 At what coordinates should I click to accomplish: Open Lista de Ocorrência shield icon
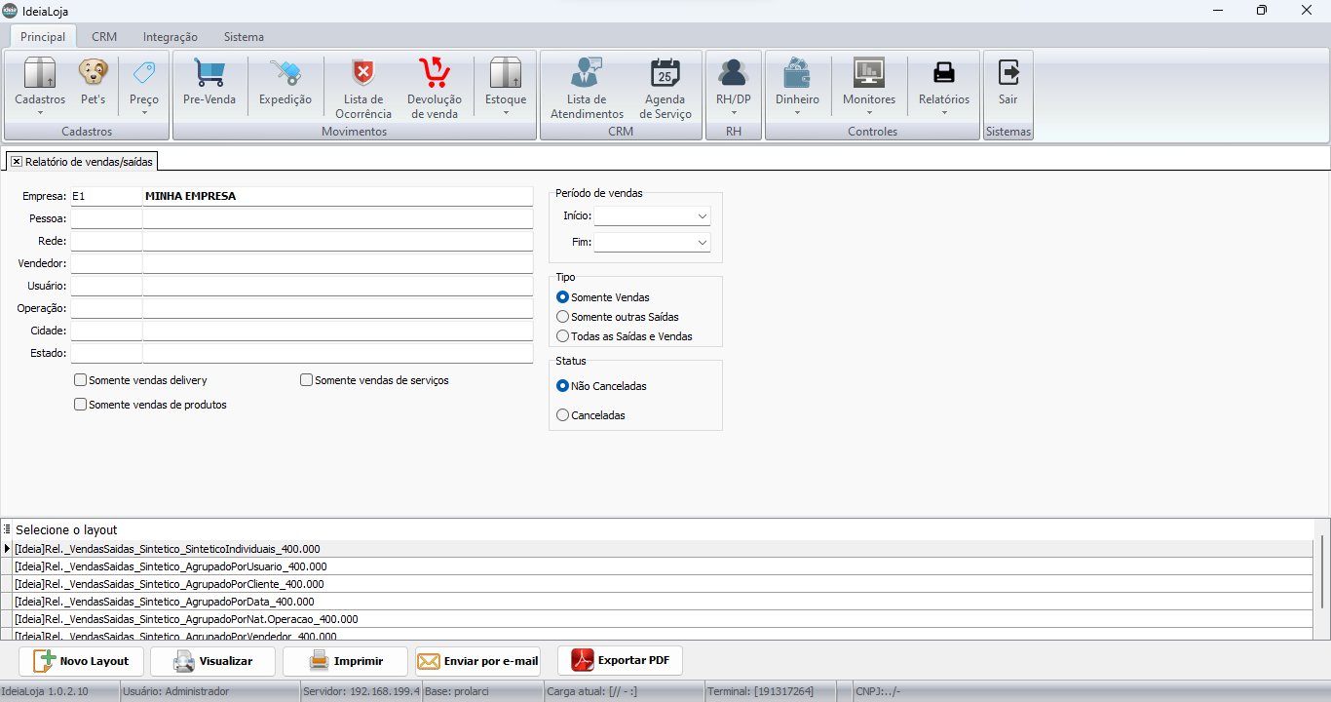[363, 74]
